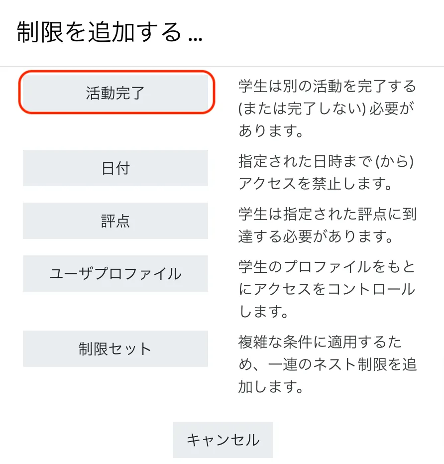444x464 pixels.
Task: Pick the ユーザプロファイル restriction button
Action: click(115, 274)
